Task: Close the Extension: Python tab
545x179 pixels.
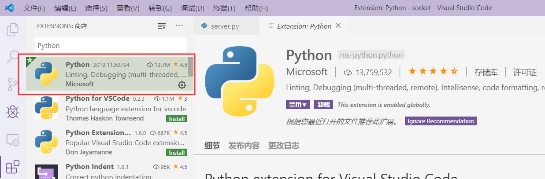Action: pos(338,26)
